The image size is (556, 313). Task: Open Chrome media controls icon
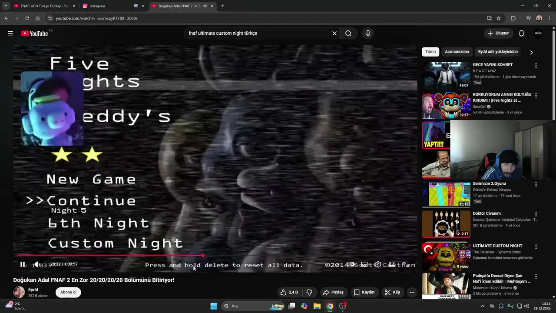[529, 18]
